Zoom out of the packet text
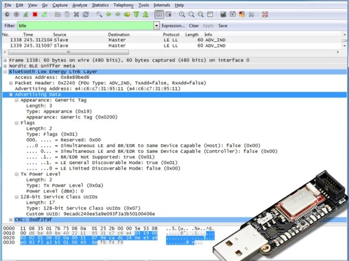Image resolution: width=349 pixels, height=261 pixels. [x=191, y=14]
